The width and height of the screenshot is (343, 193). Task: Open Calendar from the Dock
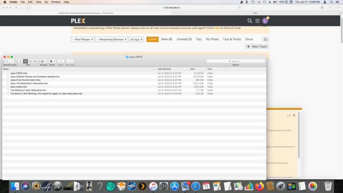206,186
